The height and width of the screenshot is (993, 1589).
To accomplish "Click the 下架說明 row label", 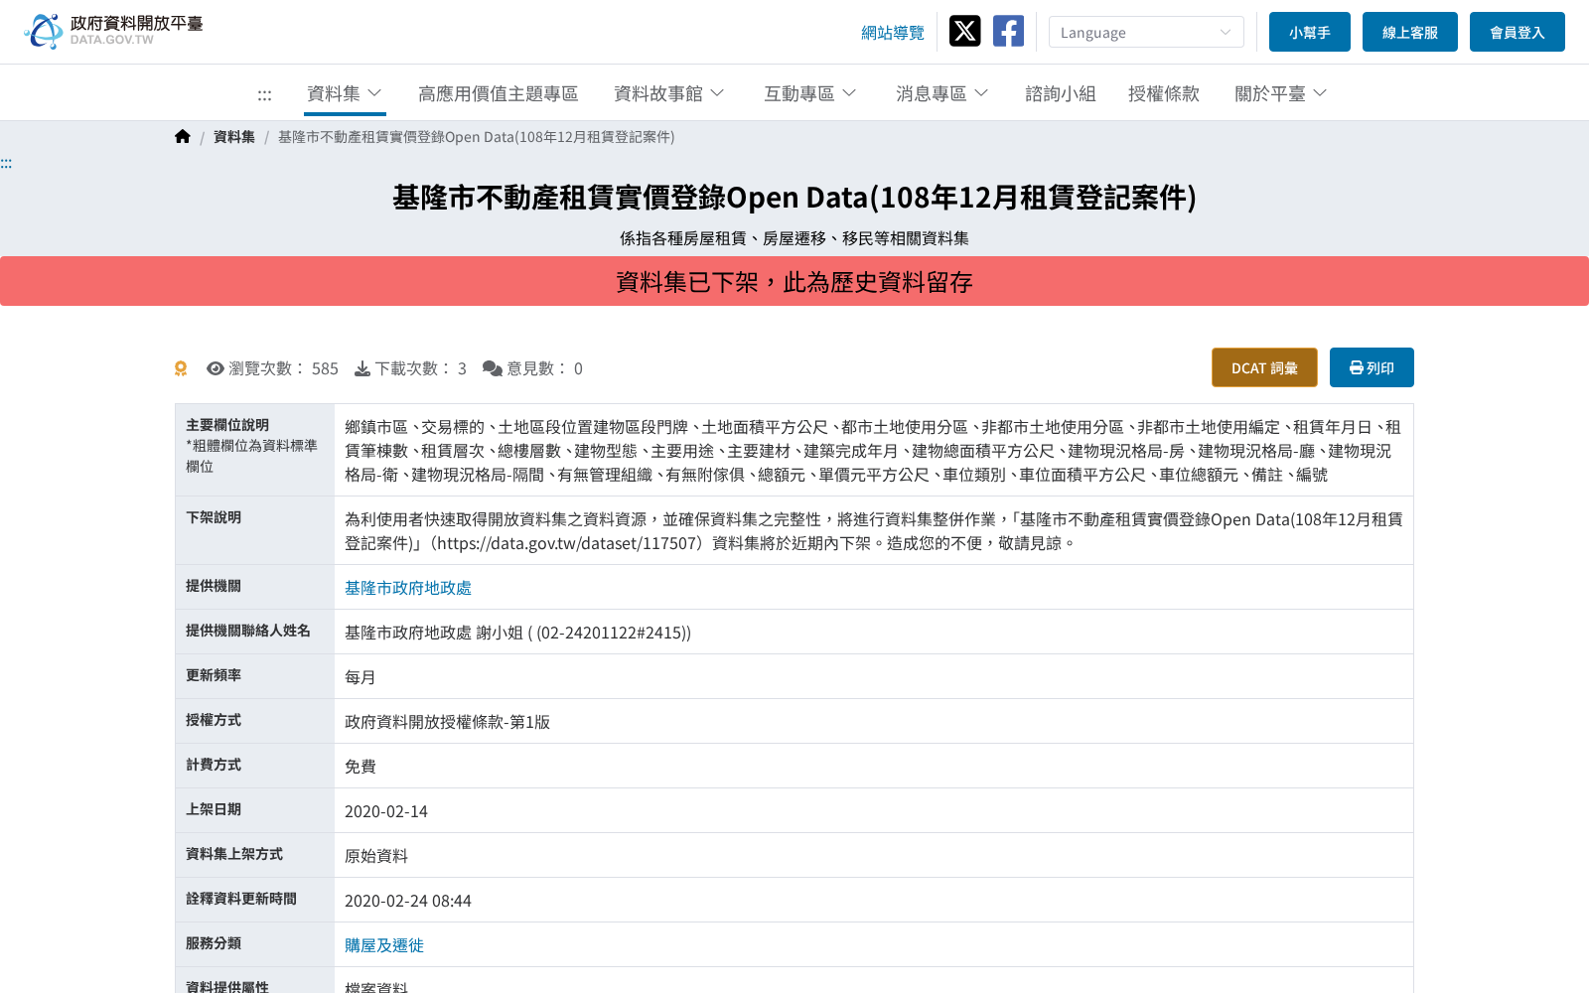I will pos(214,517).
